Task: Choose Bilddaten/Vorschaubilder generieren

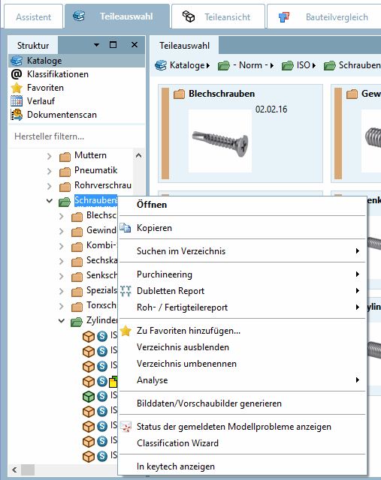Action: click(x=242, y=403)
